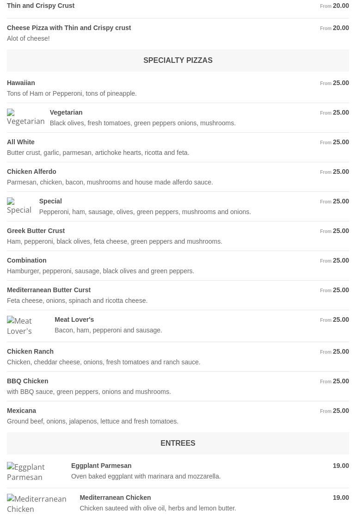Viewport: 356px width, 516px height.
Task: Click Cheese Pizza with Thin and Crispy crust
Action: click(69, 28)
